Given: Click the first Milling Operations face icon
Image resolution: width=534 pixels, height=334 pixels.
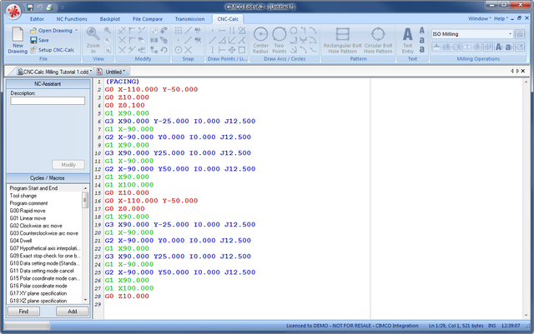Looking at the screenshot, I should click(x=436, y=47).
